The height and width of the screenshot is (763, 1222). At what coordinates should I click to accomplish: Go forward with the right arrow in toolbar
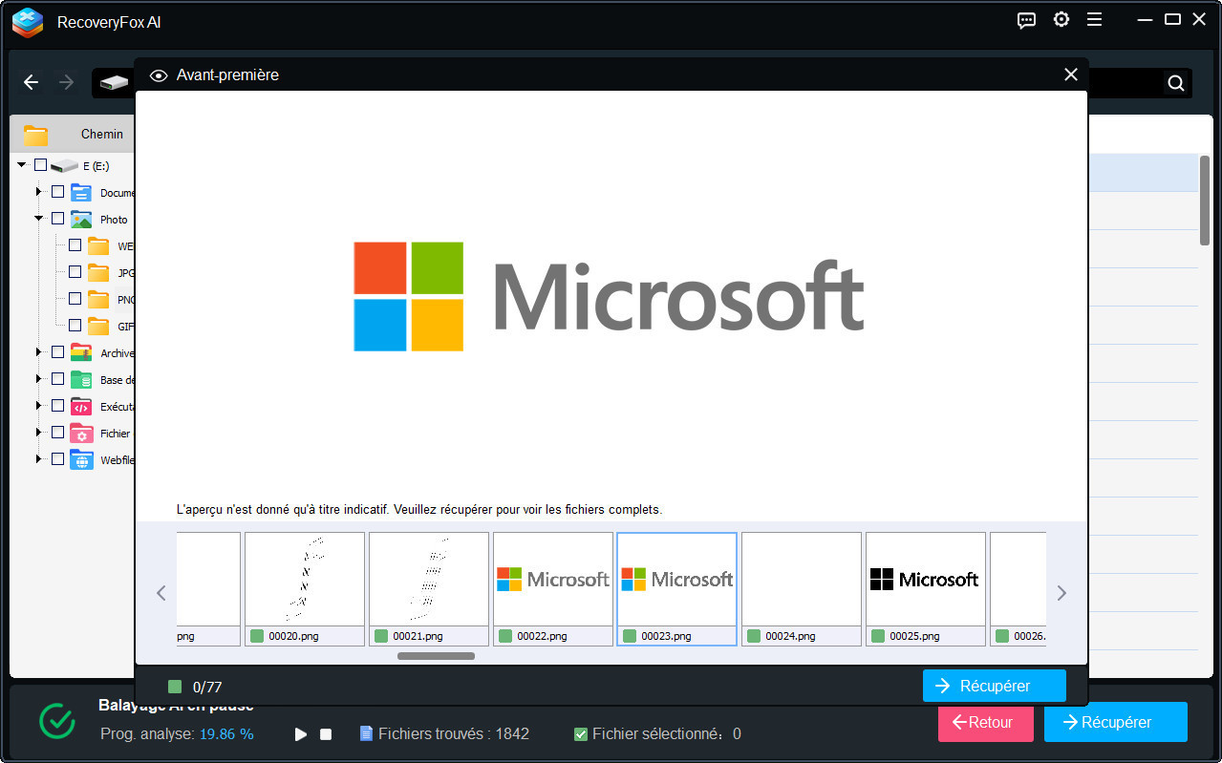(x=66, y=82)
